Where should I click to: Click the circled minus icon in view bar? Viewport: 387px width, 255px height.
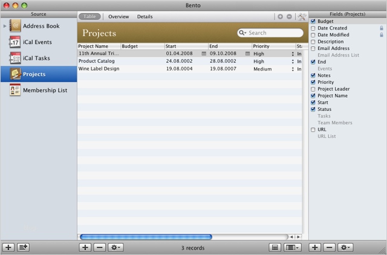point(289,16)
